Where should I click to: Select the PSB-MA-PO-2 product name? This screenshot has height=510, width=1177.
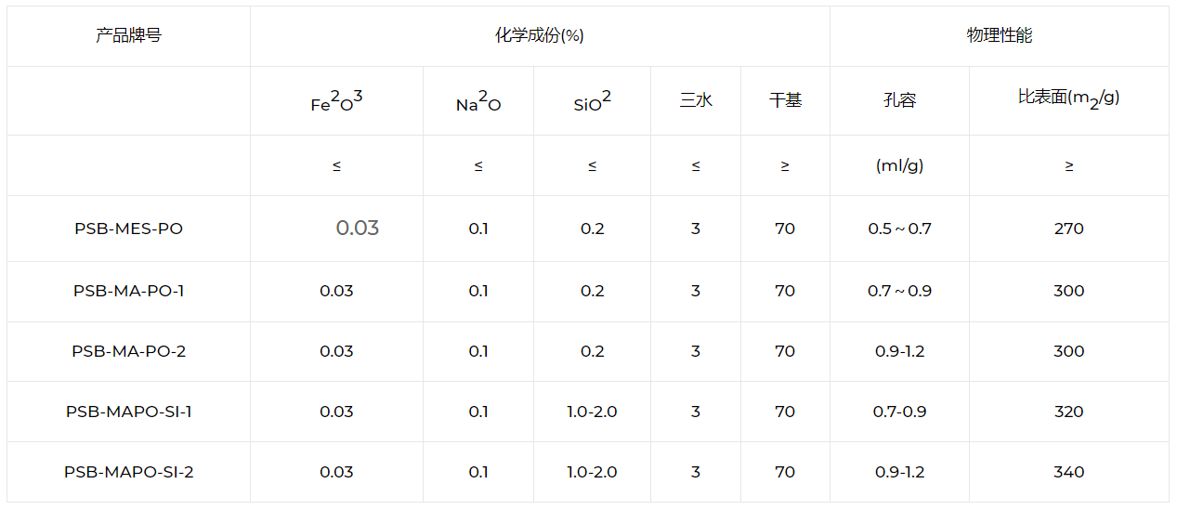[128, 351]
